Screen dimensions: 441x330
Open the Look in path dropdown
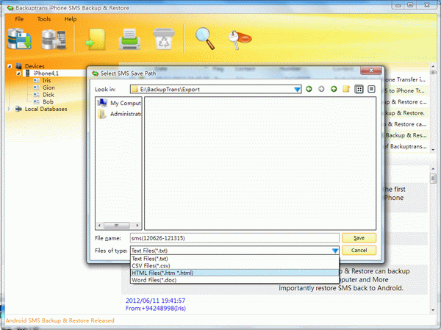tap(297, 90)
